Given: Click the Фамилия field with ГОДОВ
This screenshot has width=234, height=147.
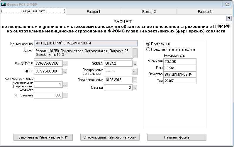Looking at the screenshot, I should (180, 62).
